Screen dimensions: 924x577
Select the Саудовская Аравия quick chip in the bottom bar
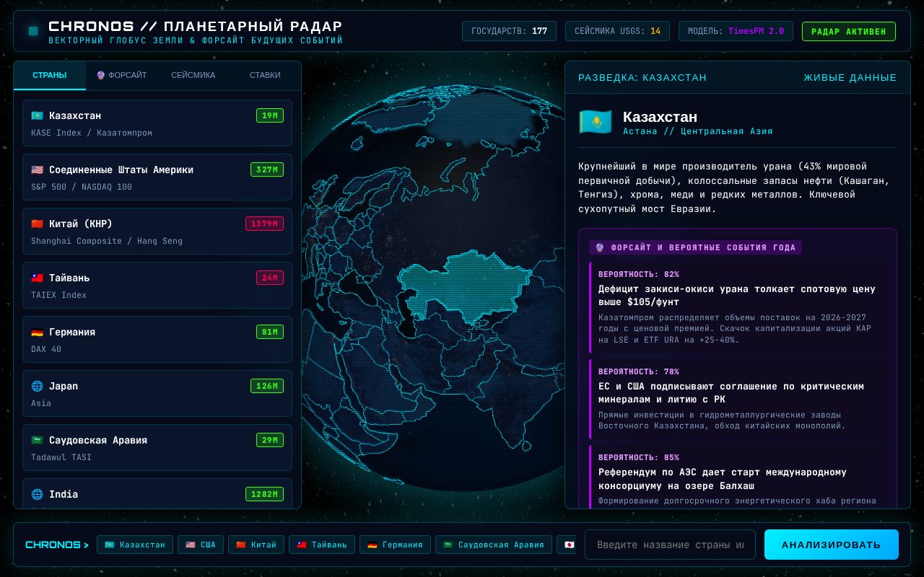[x=494, y=545]
